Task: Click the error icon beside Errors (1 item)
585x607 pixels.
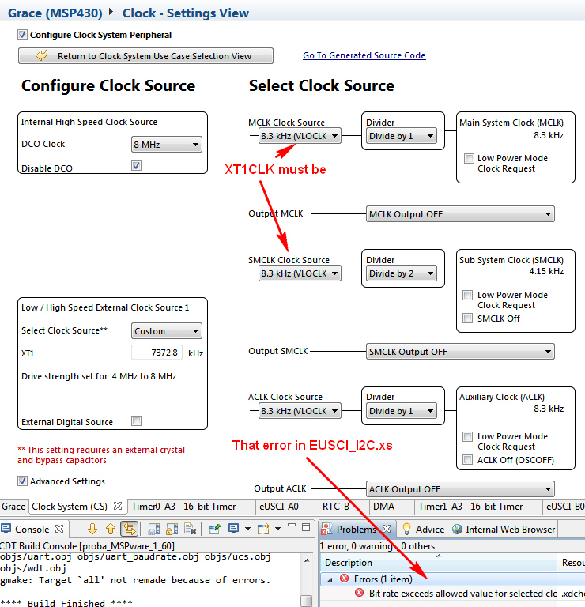Action: coord(344,579)
